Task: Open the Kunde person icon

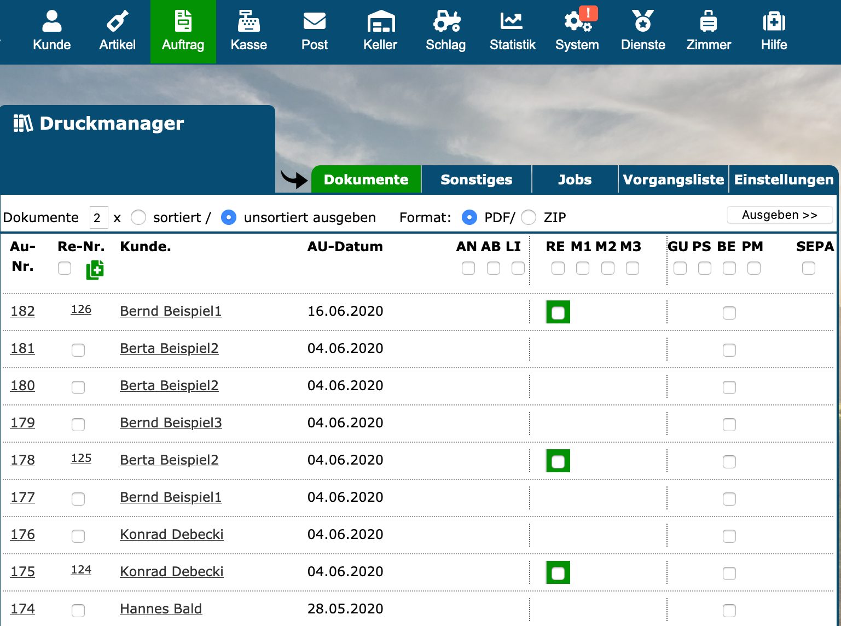Action: (x=51, y=22)
